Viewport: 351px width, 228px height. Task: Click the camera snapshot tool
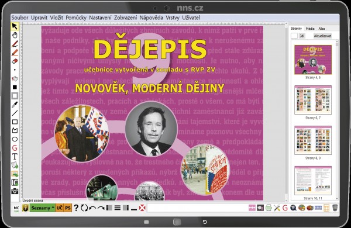point(15,191)
